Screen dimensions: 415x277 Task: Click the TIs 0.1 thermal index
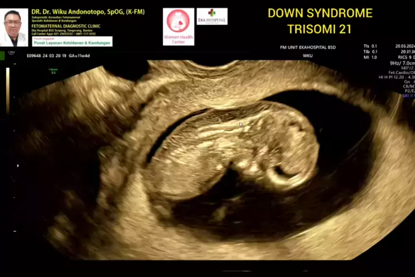(x=370, y=46)
